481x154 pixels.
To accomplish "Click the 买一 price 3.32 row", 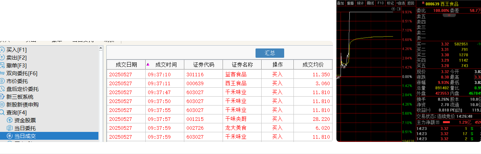I will (448, 44).
